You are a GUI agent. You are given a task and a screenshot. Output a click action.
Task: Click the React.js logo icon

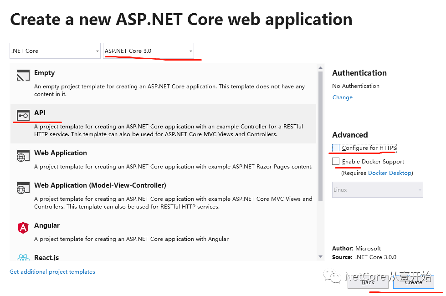pos(23,258)
